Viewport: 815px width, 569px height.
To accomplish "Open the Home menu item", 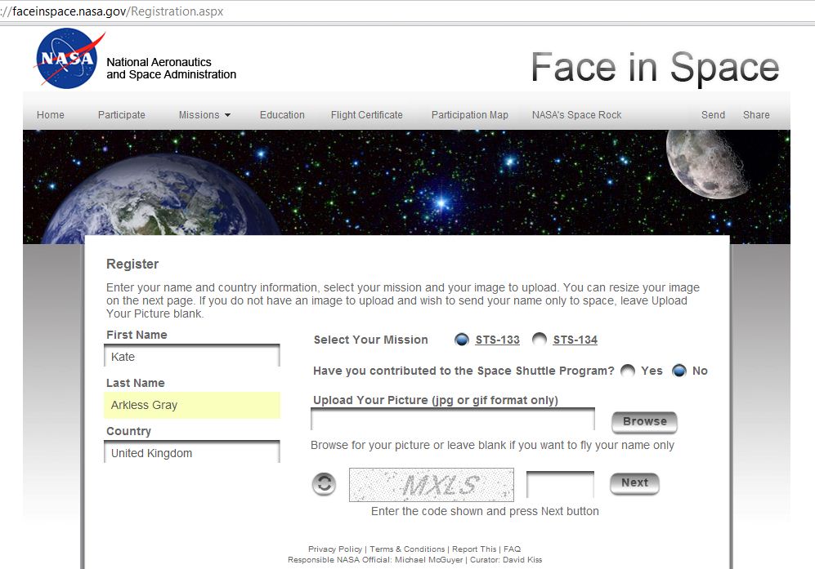I will click(x=51, y=115).
